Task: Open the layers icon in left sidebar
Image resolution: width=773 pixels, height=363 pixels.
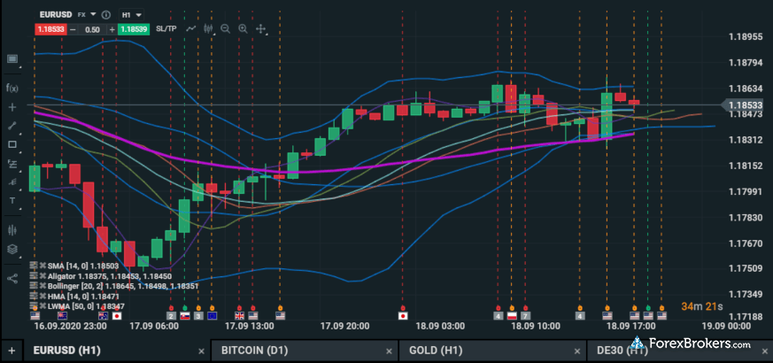Action: (x=12, y=250)
